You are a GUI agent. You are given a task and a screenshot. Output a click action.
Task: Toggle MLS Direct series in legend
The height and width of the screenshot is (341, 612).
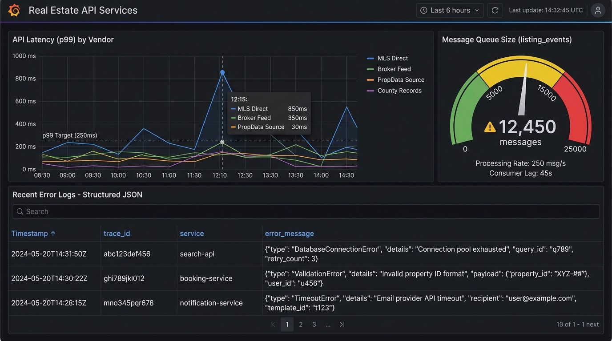click(392, 58)
